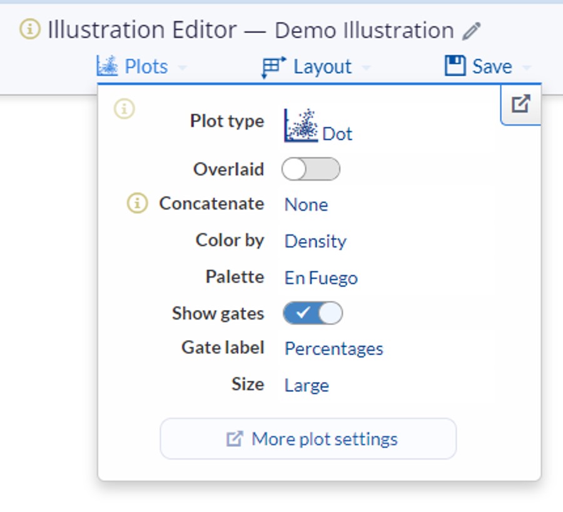
Task: Click info icon beside Illustration Editor title
Action: (x=30, y=29)
